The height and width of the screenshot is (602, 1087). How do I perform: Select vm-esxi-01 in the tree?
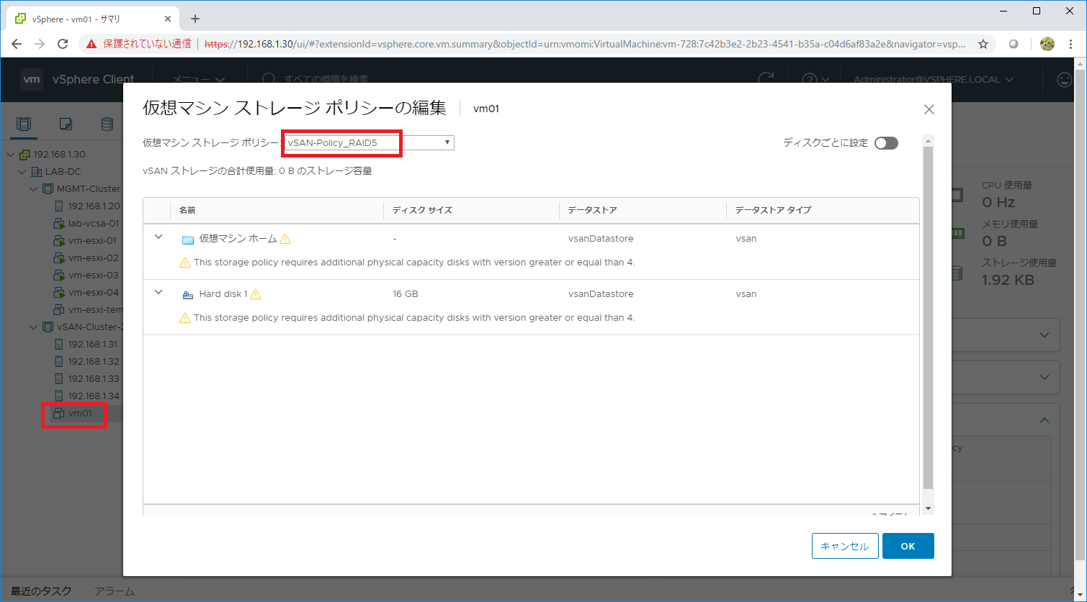(92, 241)
